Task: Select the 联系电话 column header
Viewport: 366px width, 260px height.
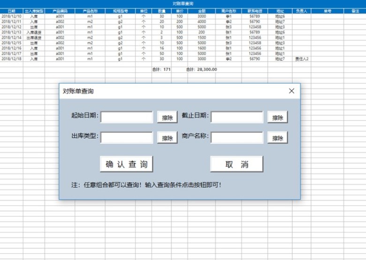Action: click(x=255, y=11)
